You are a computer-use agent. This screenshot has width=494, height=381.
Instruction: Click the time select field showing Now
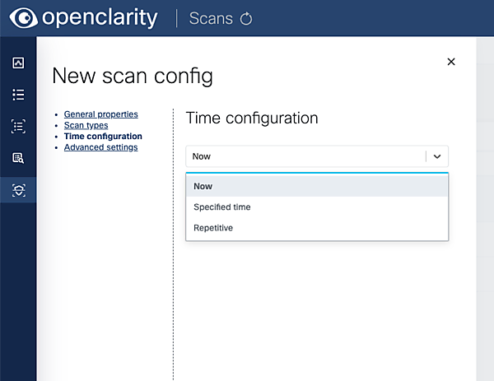[305, 156]
